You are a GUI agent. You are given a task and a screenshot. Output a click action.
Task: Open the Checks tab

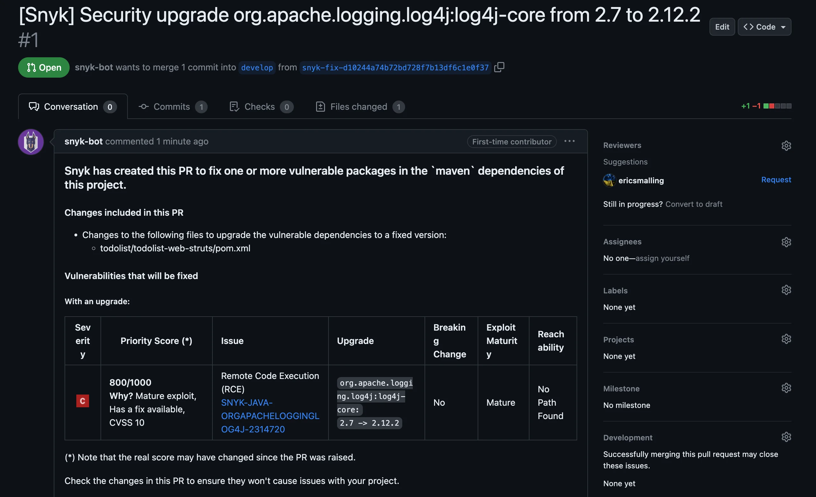[259, 106]
